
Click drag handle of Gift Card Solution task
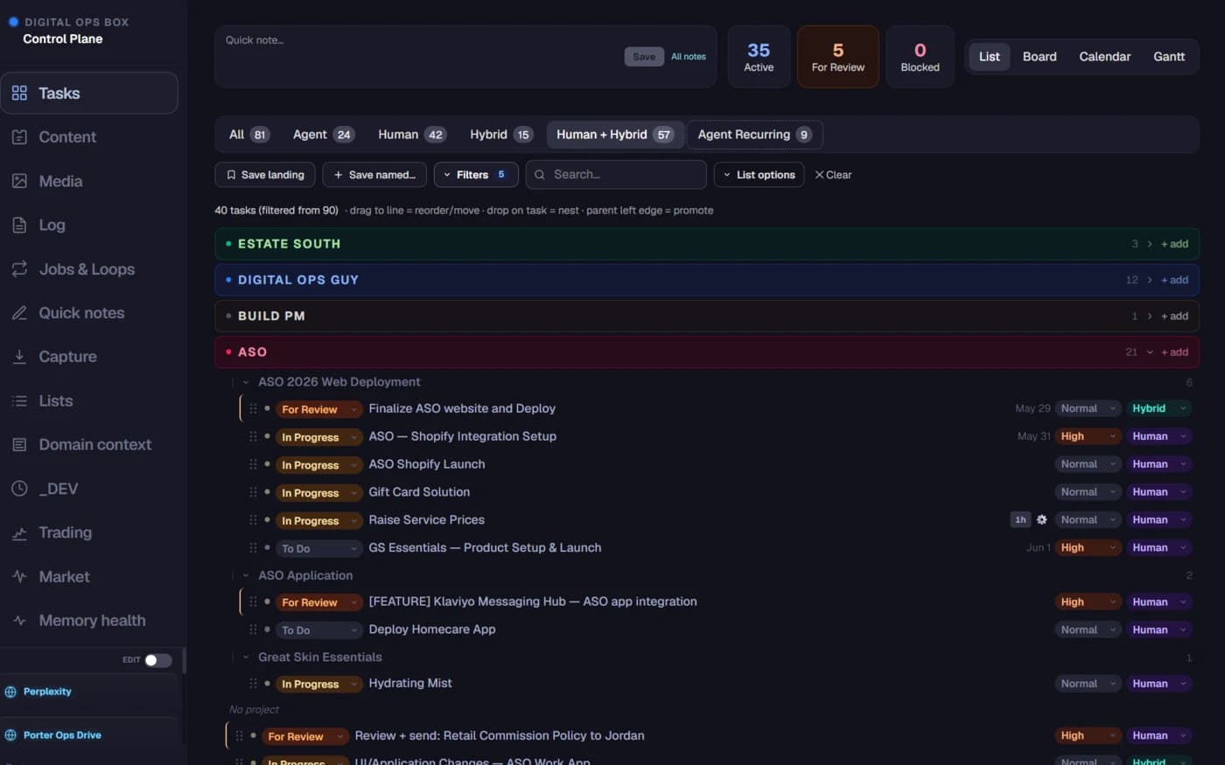coord(253,492)
